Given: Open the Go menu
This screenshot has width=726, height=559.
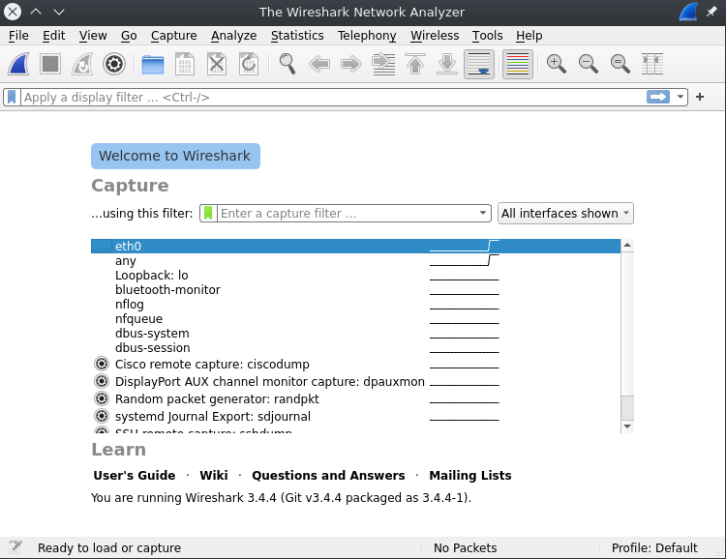Looking at the screenshot, I should click(x=129, y=36).
